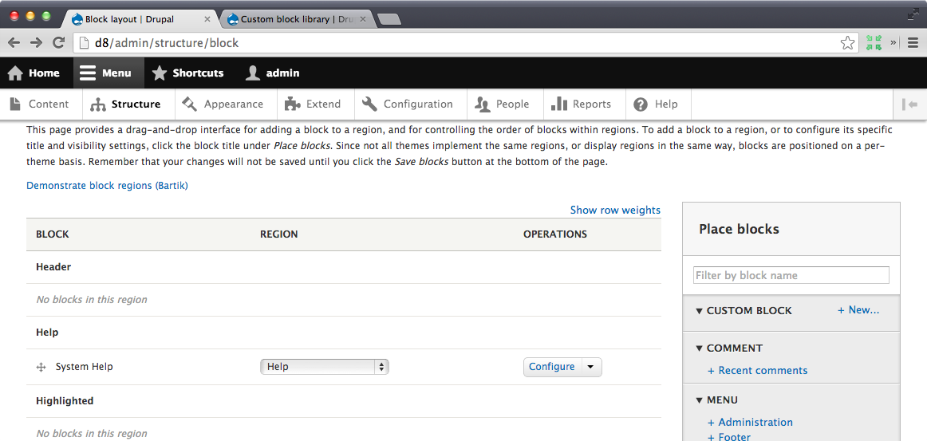Click Show row weights link
This screenshot has height=441, width=927.
615,210
